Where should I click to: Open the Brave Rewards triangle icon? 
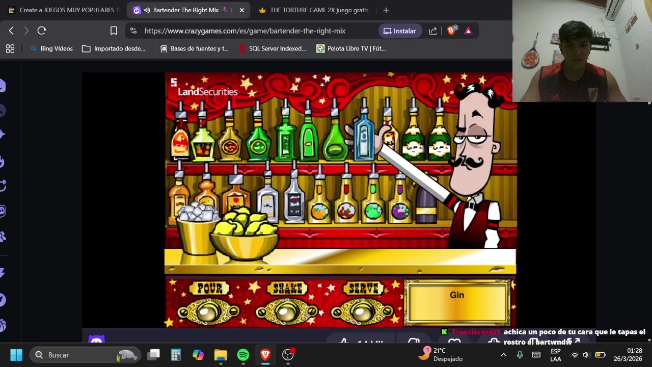pyautogui.click(x=468, y=31)
